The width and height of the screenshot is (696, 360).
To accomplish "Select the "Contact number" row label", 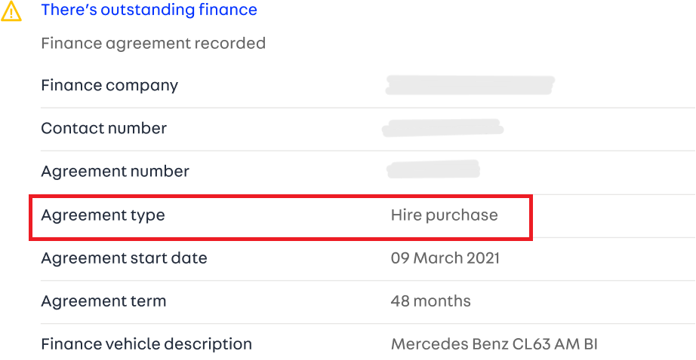I will [x=104, y=128].
